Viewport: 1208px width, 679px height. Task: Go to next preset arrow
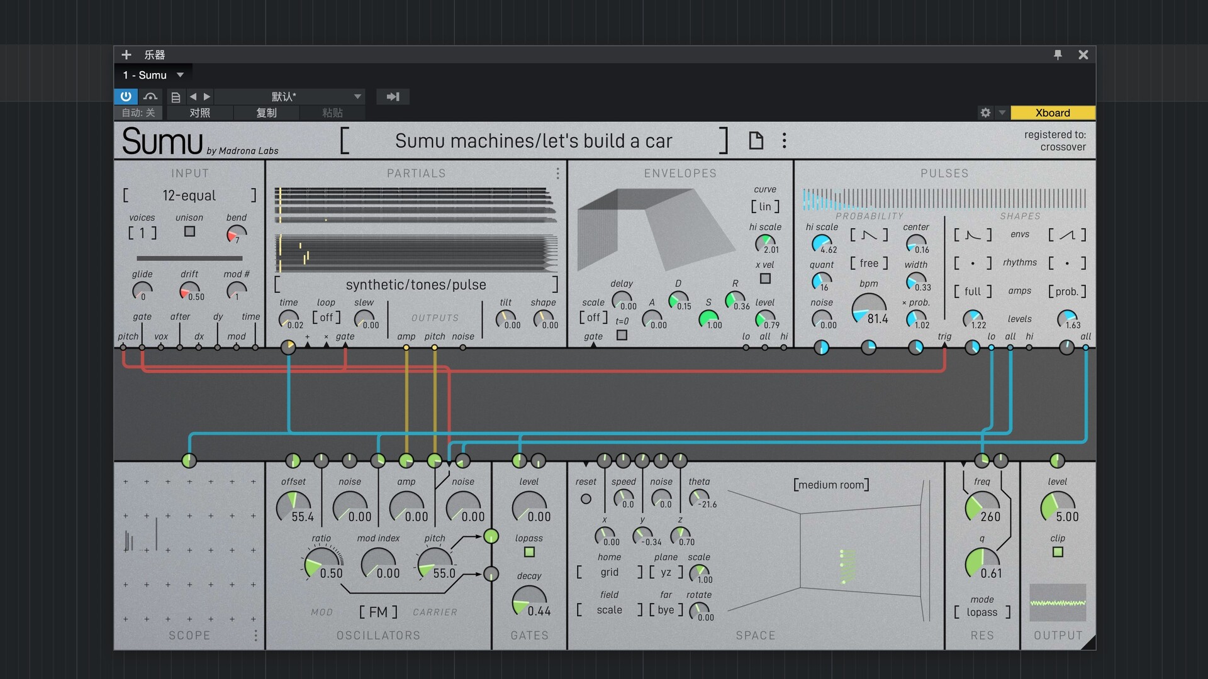(x=207, y=96)
